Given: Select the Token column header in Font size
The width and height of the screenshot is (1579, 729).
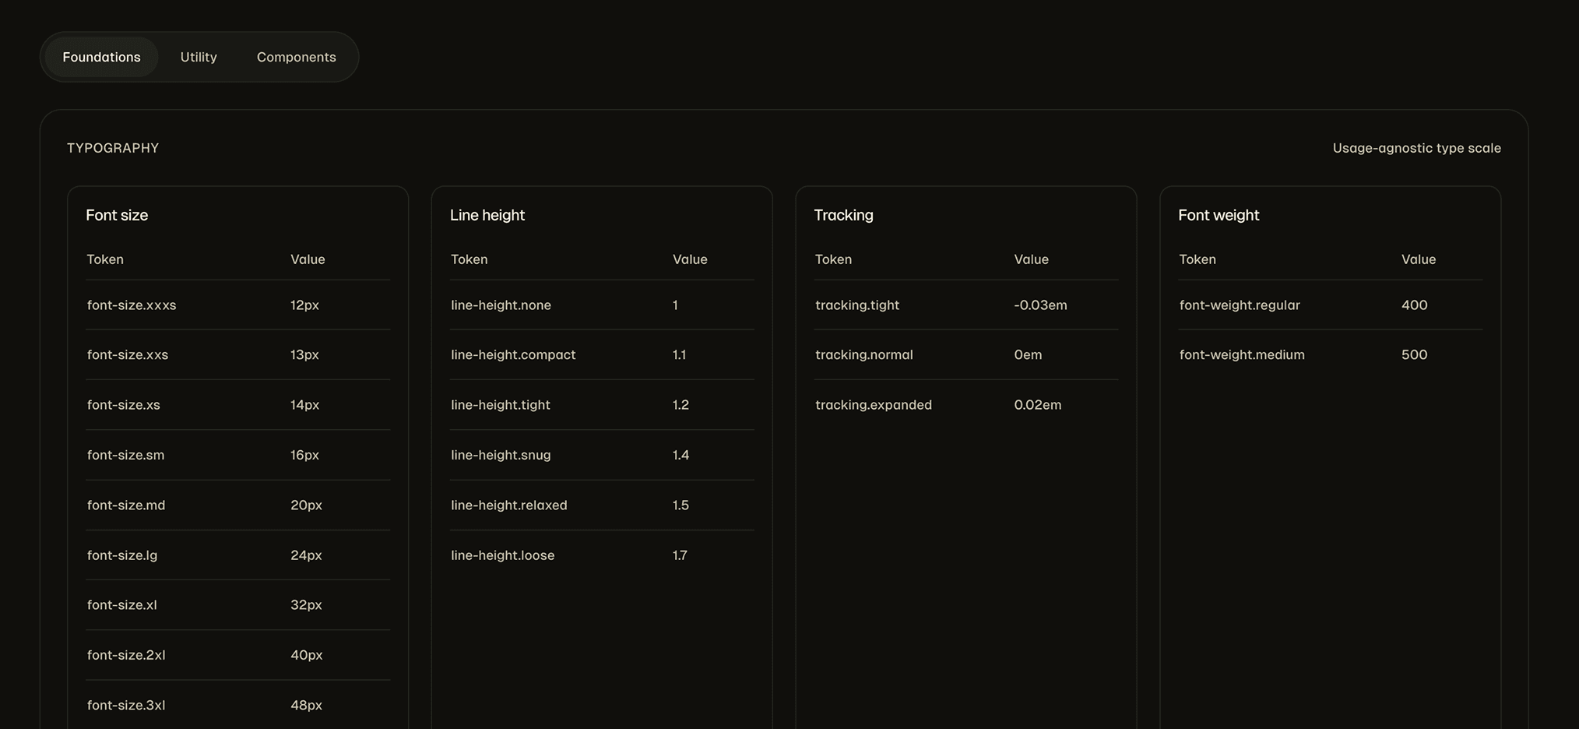Looking at the screenshot, I should 105,259.
